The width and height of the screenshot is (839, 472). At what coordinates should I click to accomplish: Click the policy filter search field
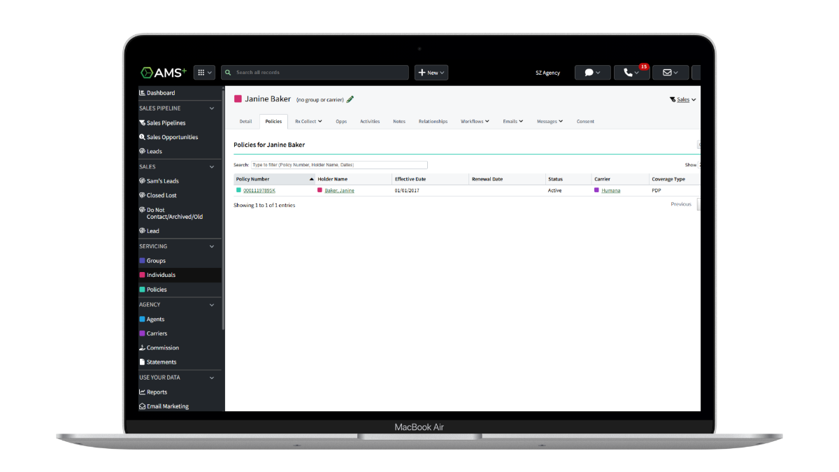(x=340, y=164)
